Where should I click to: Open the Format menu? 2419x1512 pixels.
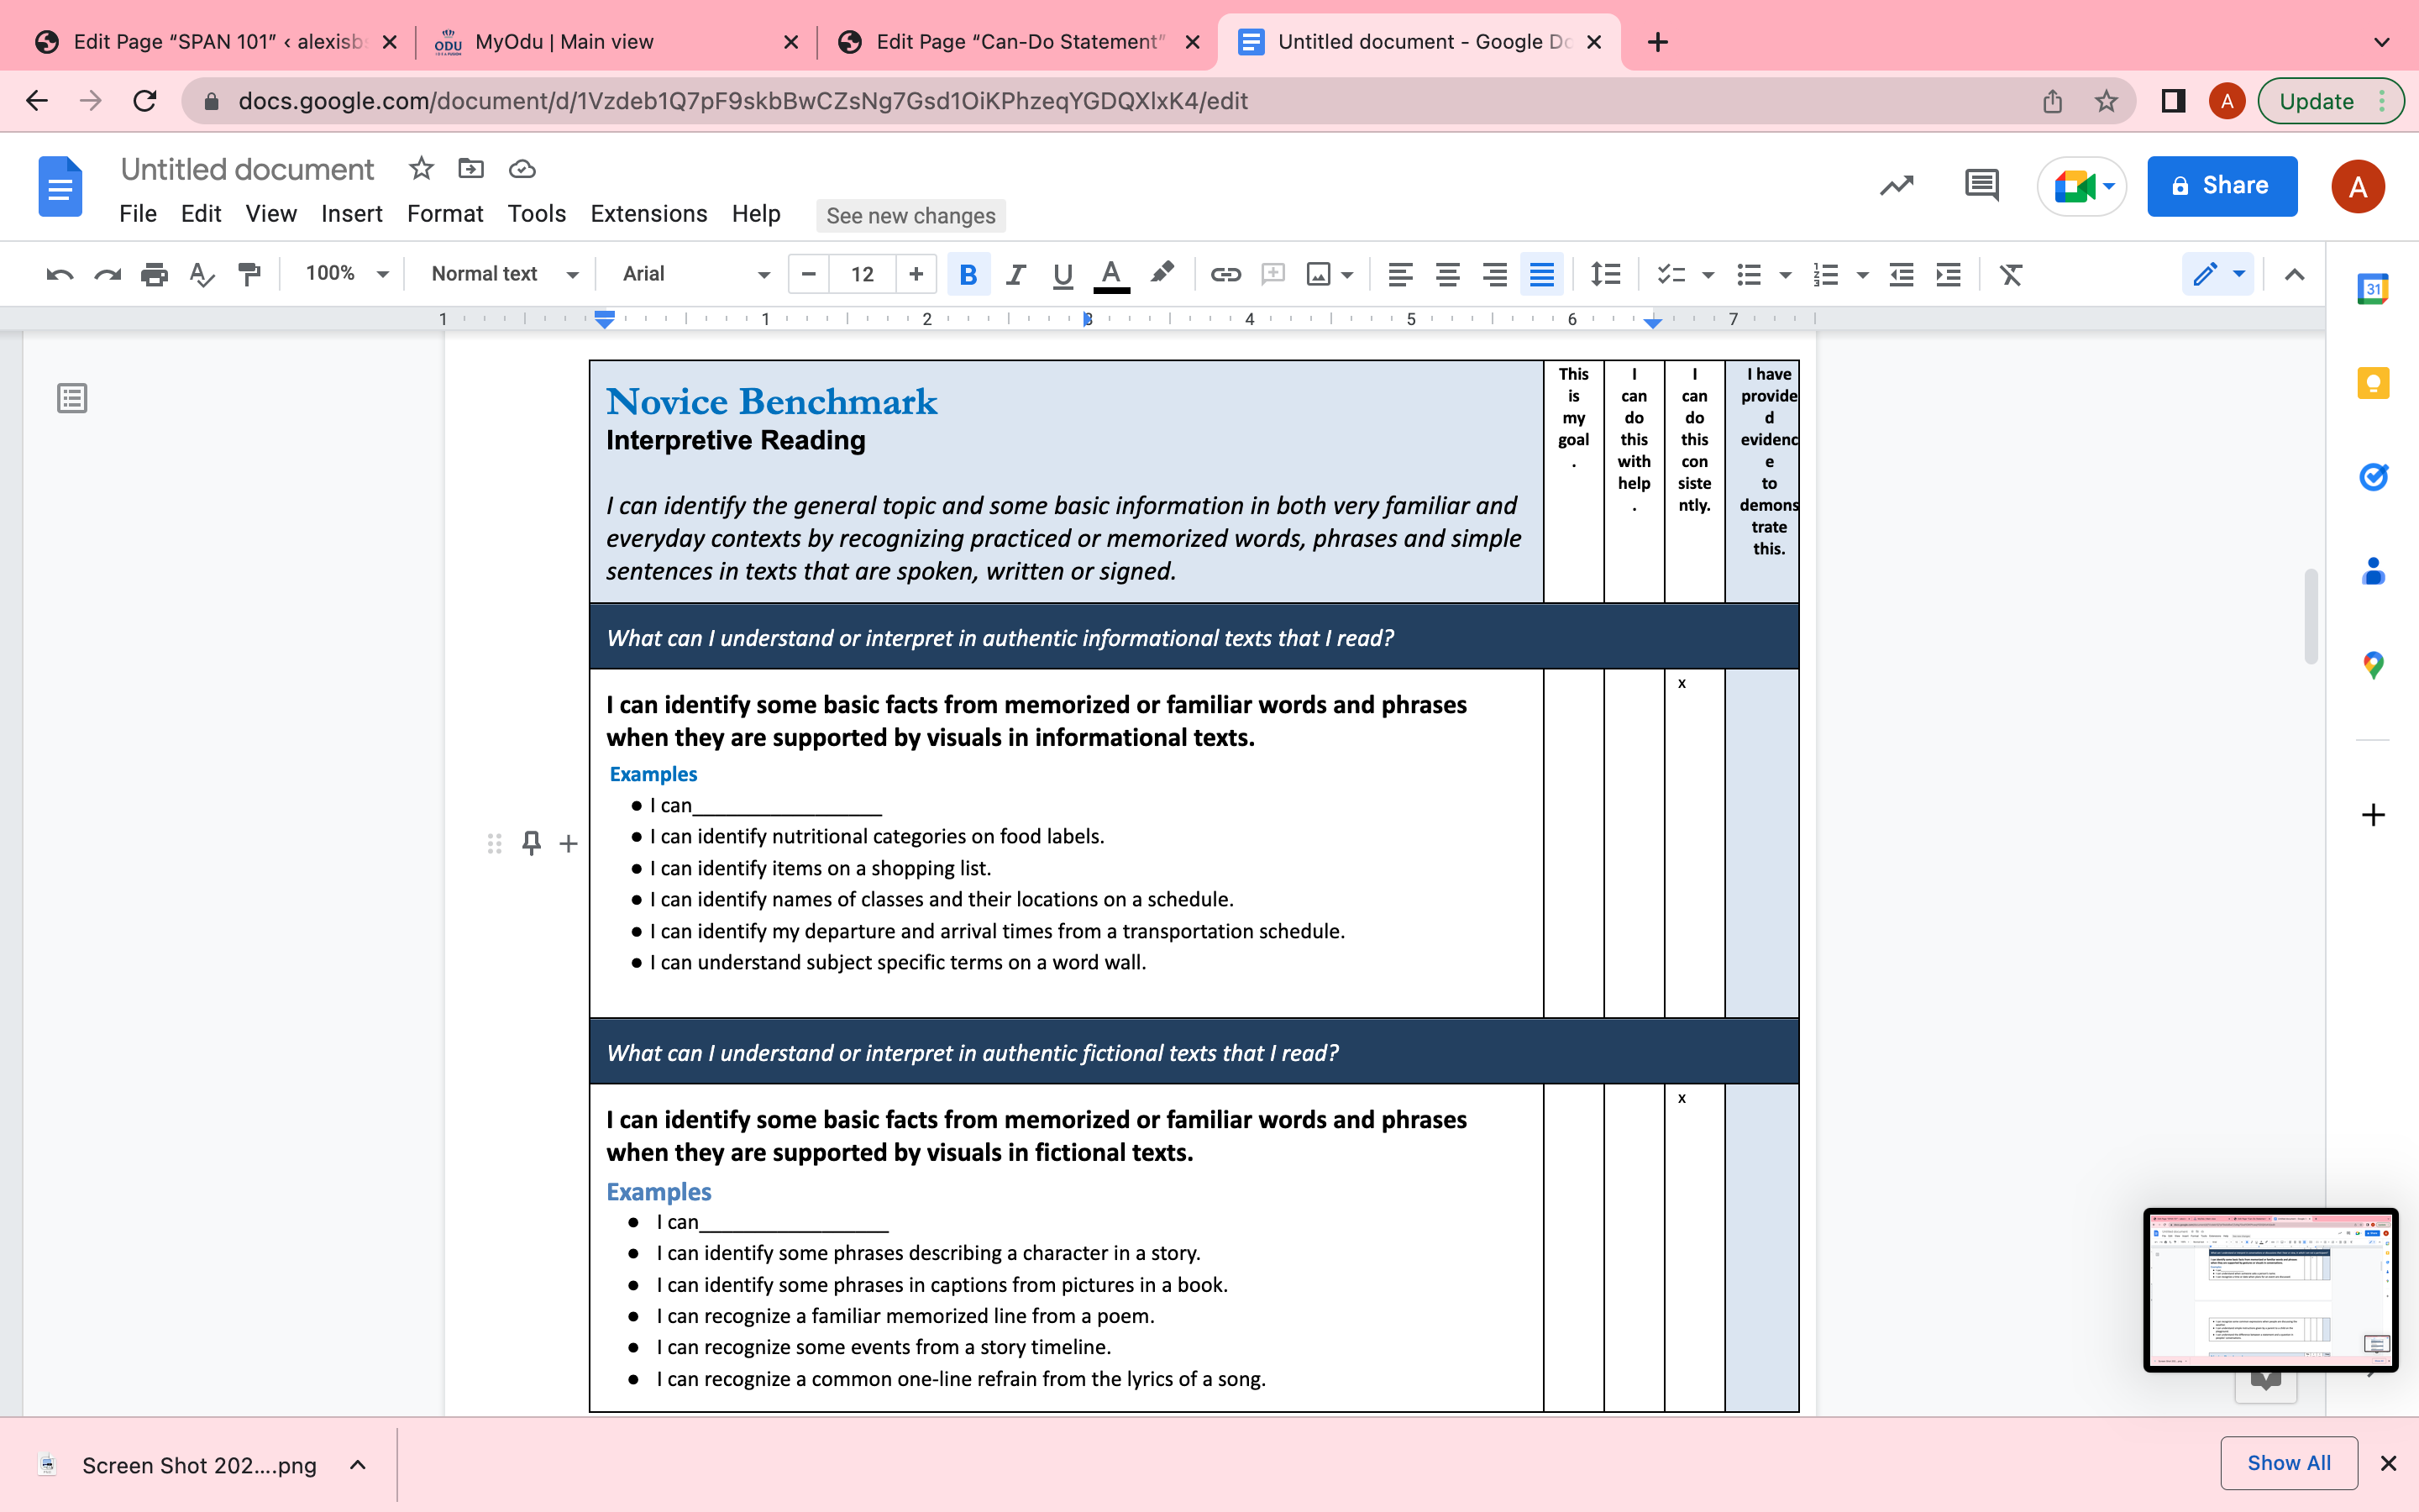[x=445, y=214]
